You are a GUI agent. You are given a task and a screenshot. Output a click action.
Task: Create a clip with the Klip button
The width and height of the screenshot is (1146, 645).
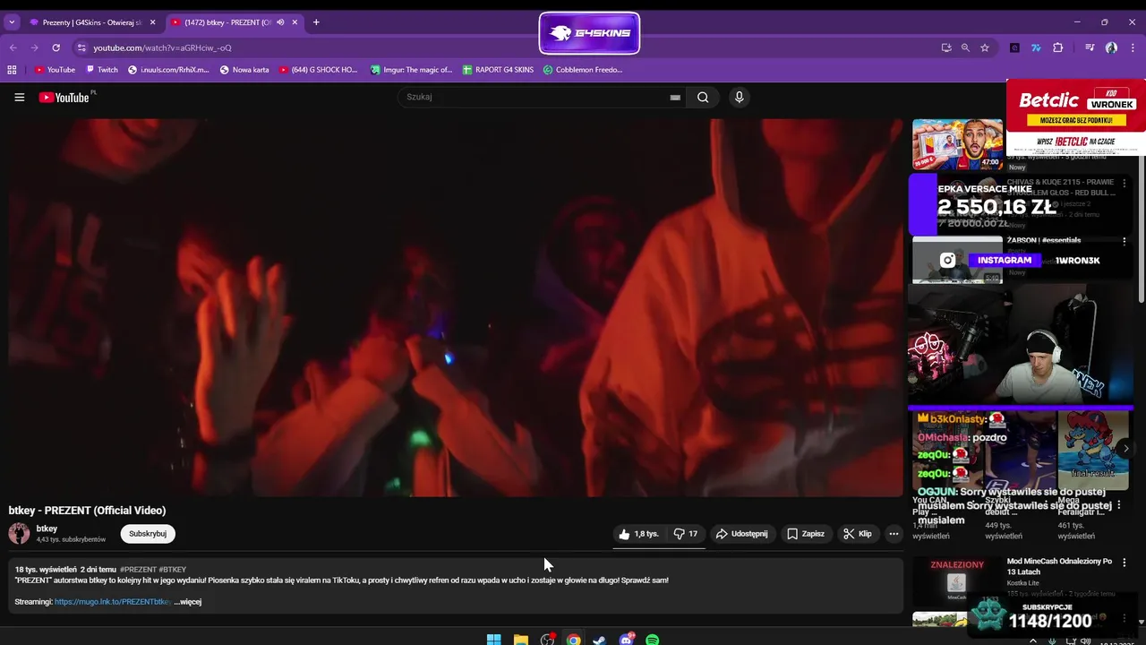(857, 534)
